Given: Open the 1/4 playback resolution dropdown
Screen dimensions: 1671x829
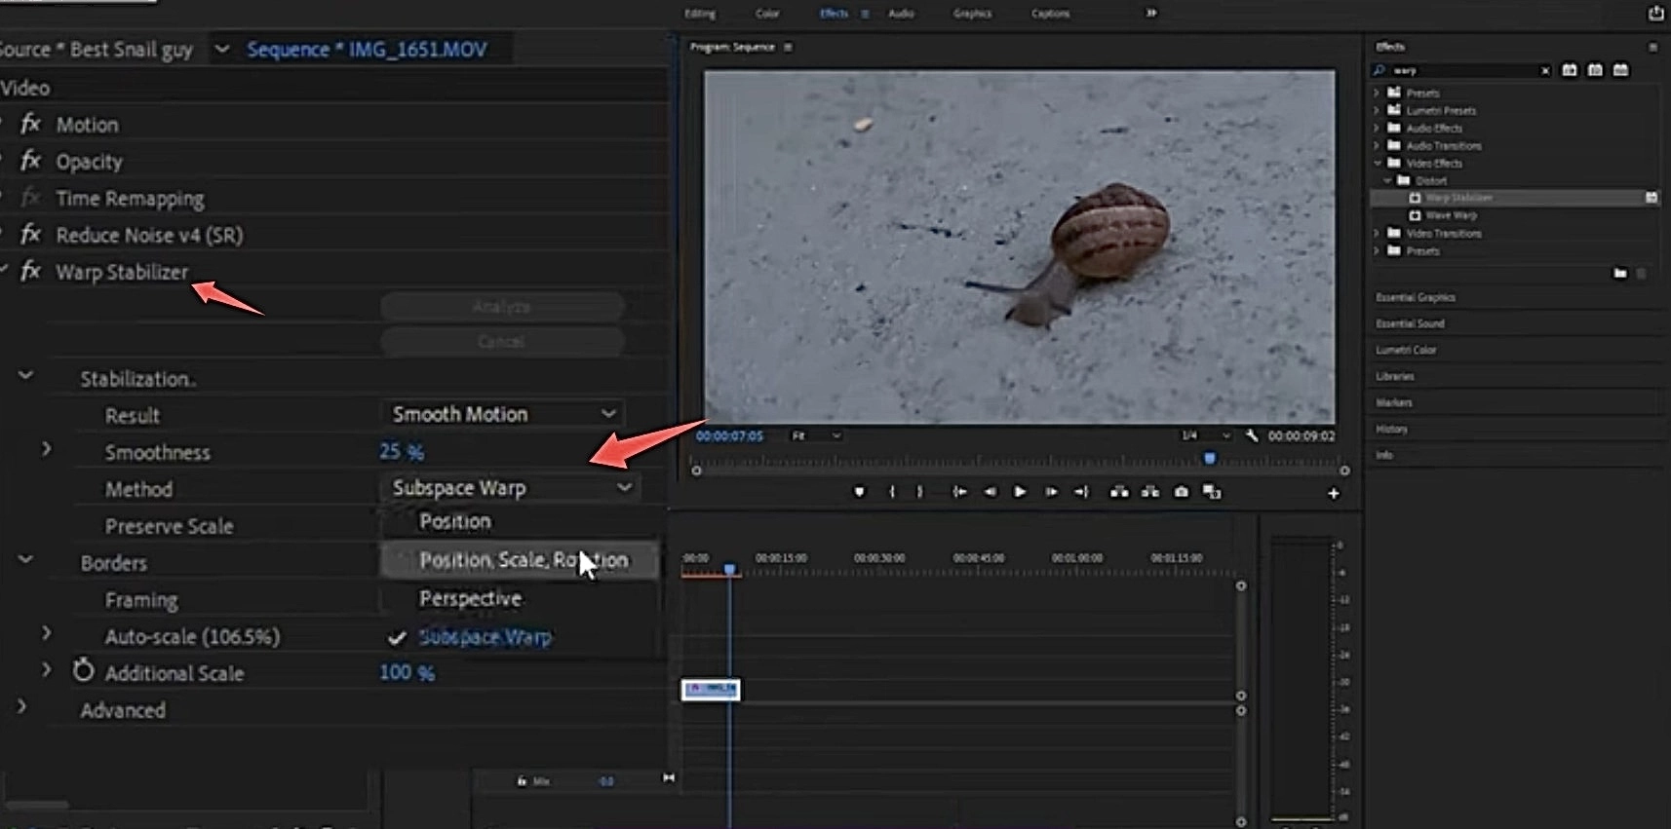Looking at the screenshot, I should [x=1205, y=435].
